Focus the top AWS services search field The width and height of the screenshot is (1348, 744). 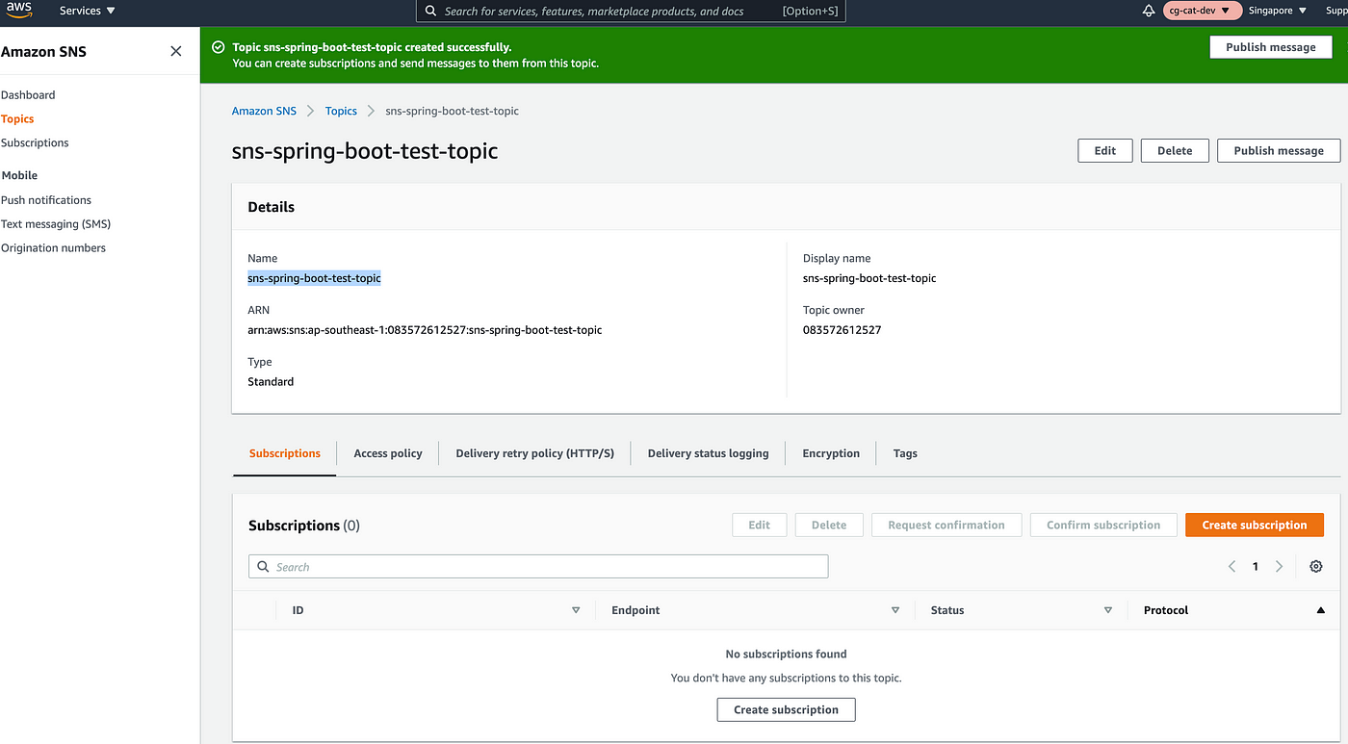(x=631, y=12)
